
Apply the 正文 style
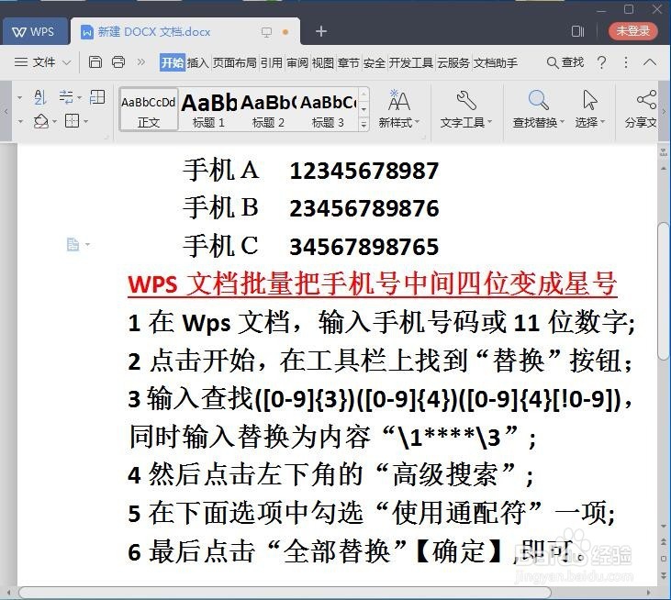click(149, 109)
